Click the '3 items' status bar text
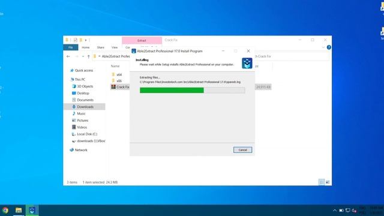Screen dimensions: 384x216 tap(72, 182)
